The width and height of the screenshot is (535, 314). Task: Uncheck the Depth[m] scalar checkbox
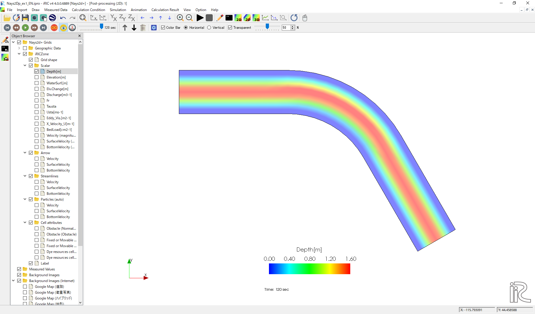pos(37,72)
